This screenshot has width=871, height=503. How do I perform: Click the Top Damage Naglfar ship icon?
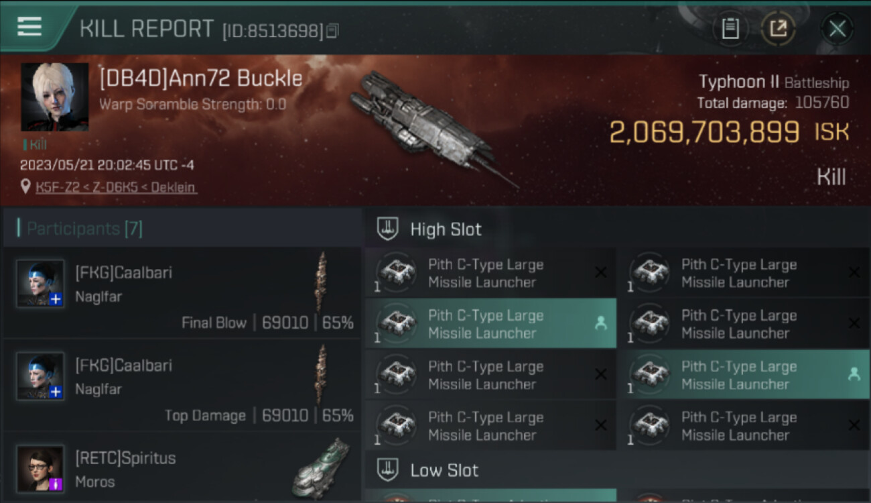pyautogui.click(x=322, y=374)
